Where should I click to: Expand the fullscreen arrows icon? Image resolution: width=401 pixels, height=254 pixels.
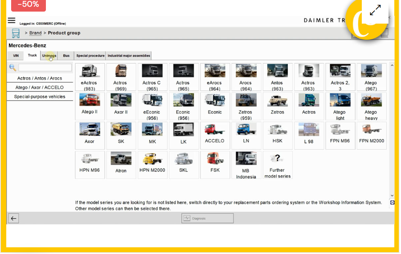[375, 10]
